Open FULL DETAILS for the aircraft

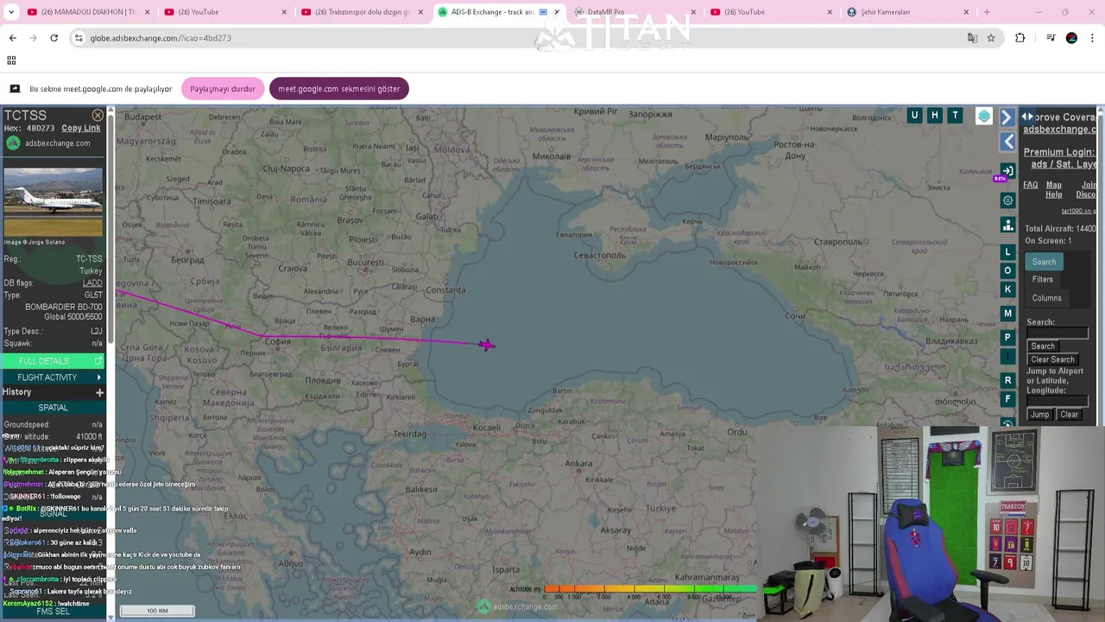(53, 361)
